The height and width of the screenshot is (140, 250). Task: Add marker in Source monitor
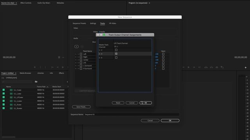pyautogui.click(x=35, y=67)
